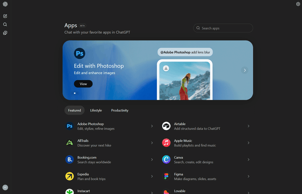Open the sidebar search icon

5,24
